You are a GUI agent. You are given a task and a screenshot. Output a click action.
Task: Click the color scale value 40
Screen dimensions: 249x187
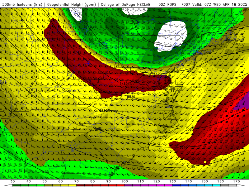click(29, 181)
